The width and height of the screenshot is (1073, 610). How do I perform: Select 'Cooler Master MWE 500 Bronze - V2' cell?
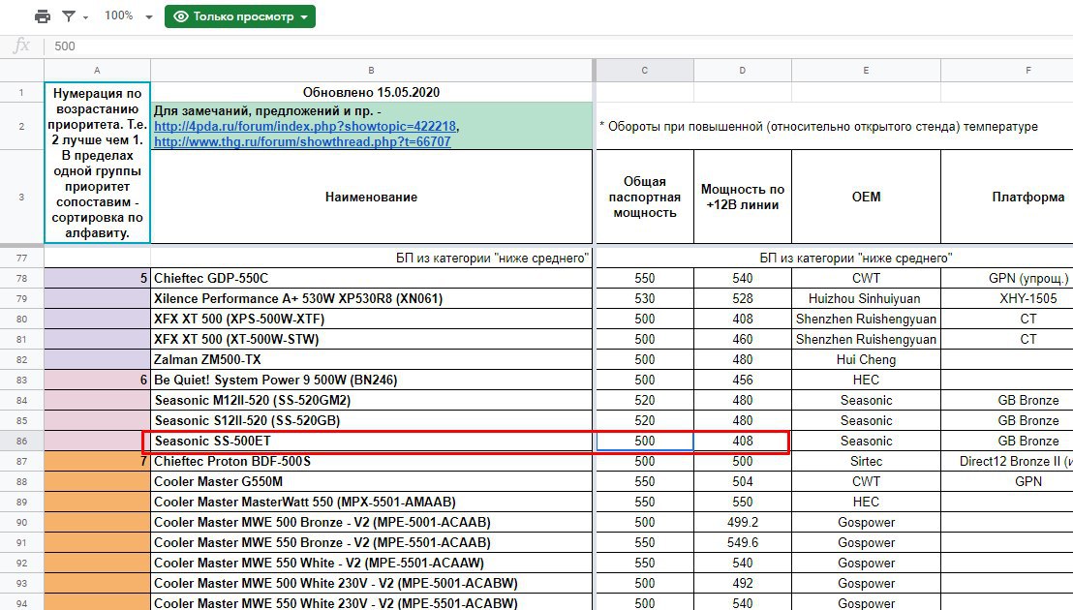point(372,523)
